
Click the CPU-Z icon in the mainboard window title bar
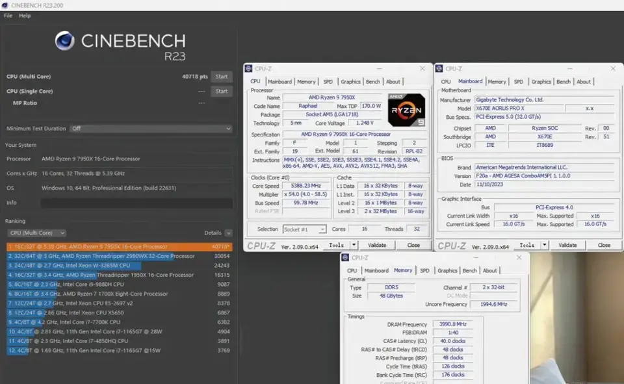[439, 68]
